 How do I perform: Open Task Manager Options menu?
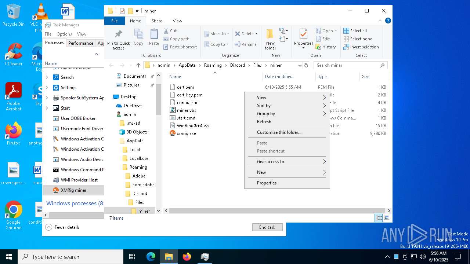(64, 34)
